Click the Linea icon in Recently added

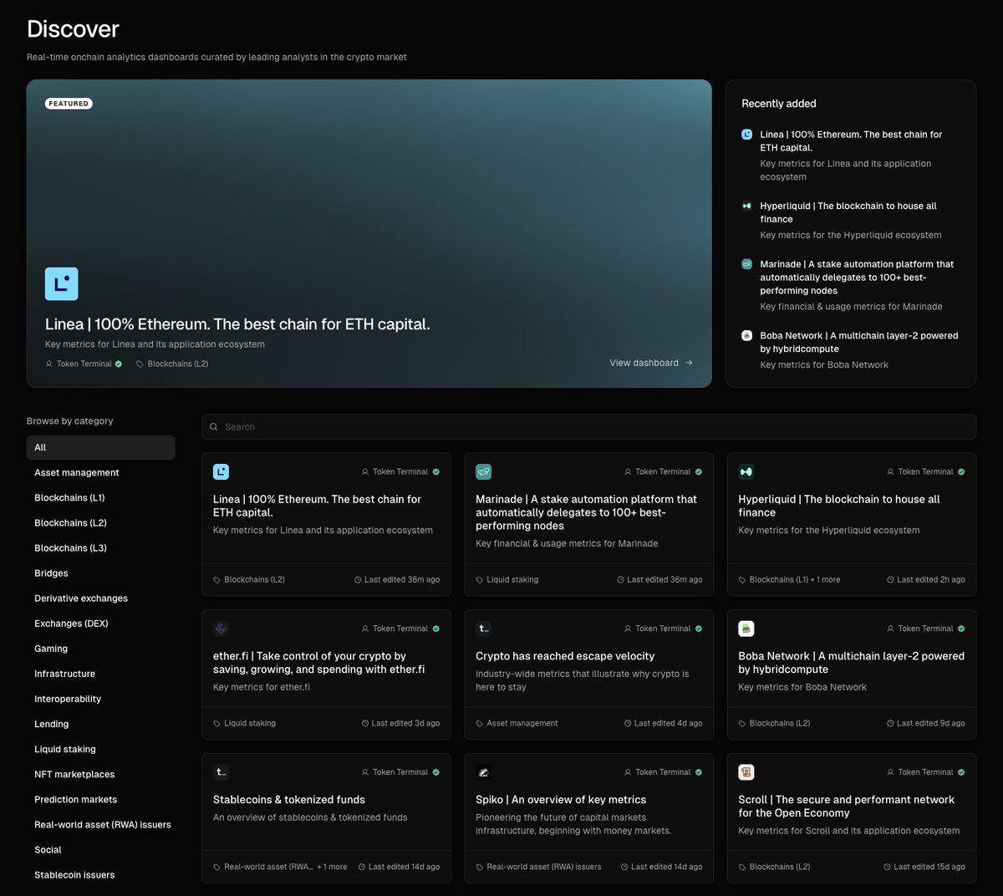[x=747, y=134]
